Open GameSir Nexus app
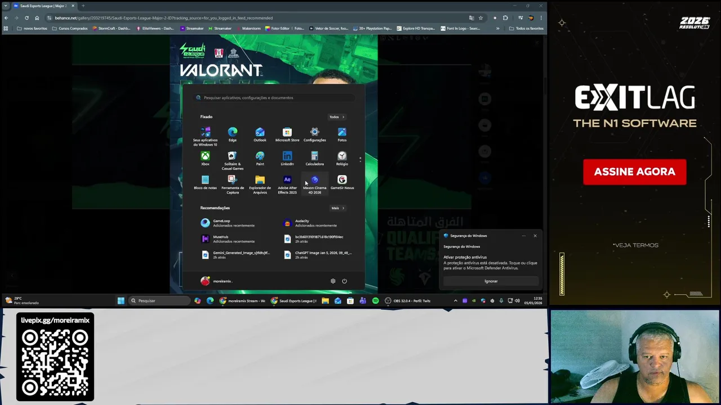This screenshot has height=405, width=721. [x=342, y=183]
